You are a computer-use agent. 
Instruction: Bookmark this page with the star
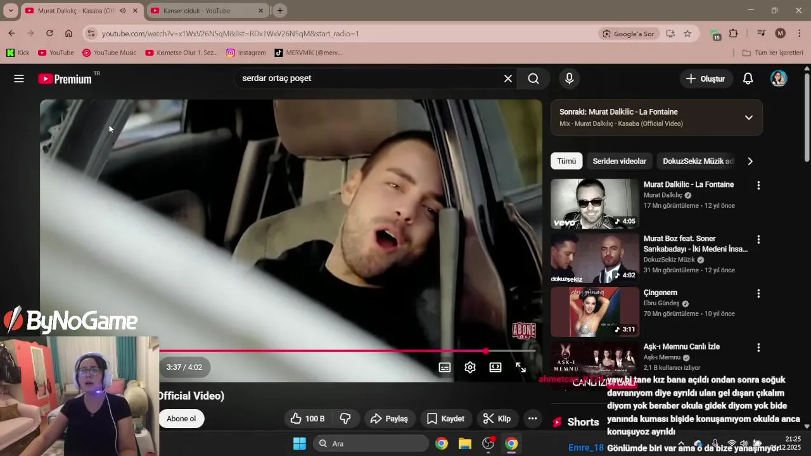[687, 34]
